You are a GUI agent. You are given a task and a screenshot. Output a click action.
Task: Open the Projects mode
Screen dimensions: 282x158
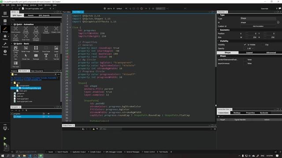pos(5,45)
